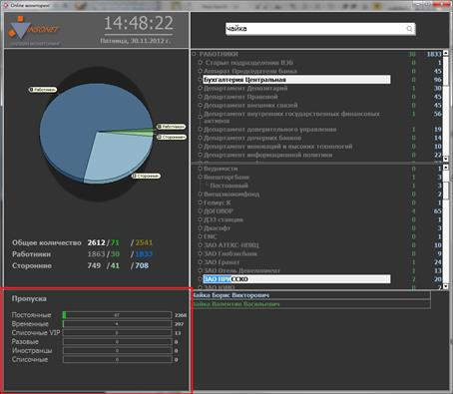The height and width of the screenshot is (394, 453).
Task: Expand Департамент Правовой node
Action: click(201, 97)
